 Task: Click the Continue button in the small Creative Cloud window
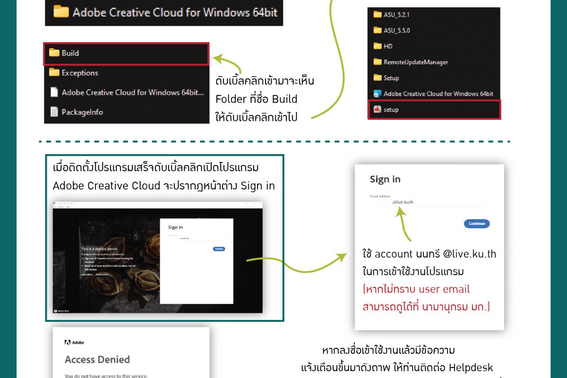pyautogui.click(x=219, y=249)
